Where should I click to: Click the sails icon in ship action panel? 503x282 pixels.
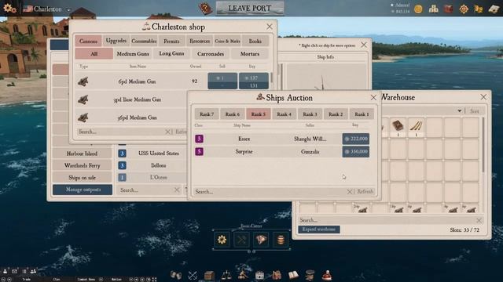261,240
